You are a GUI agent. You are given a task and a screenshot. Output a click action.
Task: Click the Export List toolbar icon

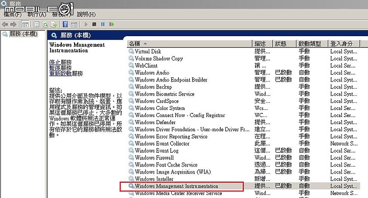click(54, 24)
